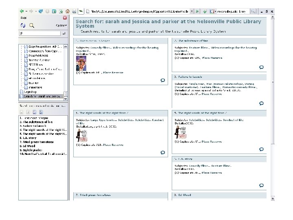Open the Home page icon

coord(68,11)
